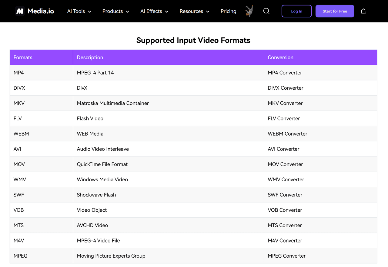Viewport: 388px width, 267px height.
Task: Open the MKV Converter link
Action: [285, 103]
